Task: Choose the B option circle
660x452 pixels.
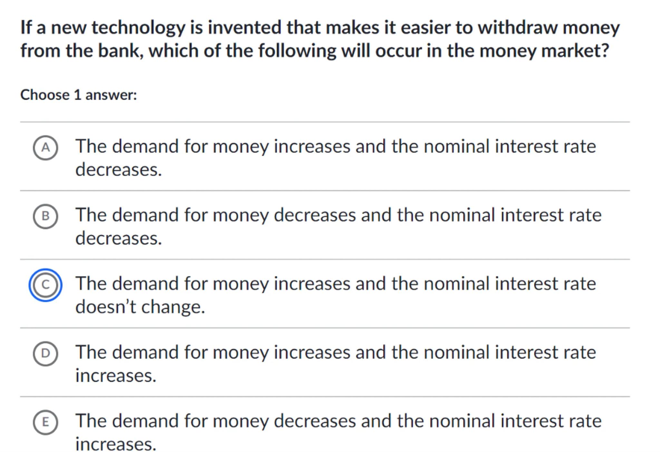Action: (45, 216)
